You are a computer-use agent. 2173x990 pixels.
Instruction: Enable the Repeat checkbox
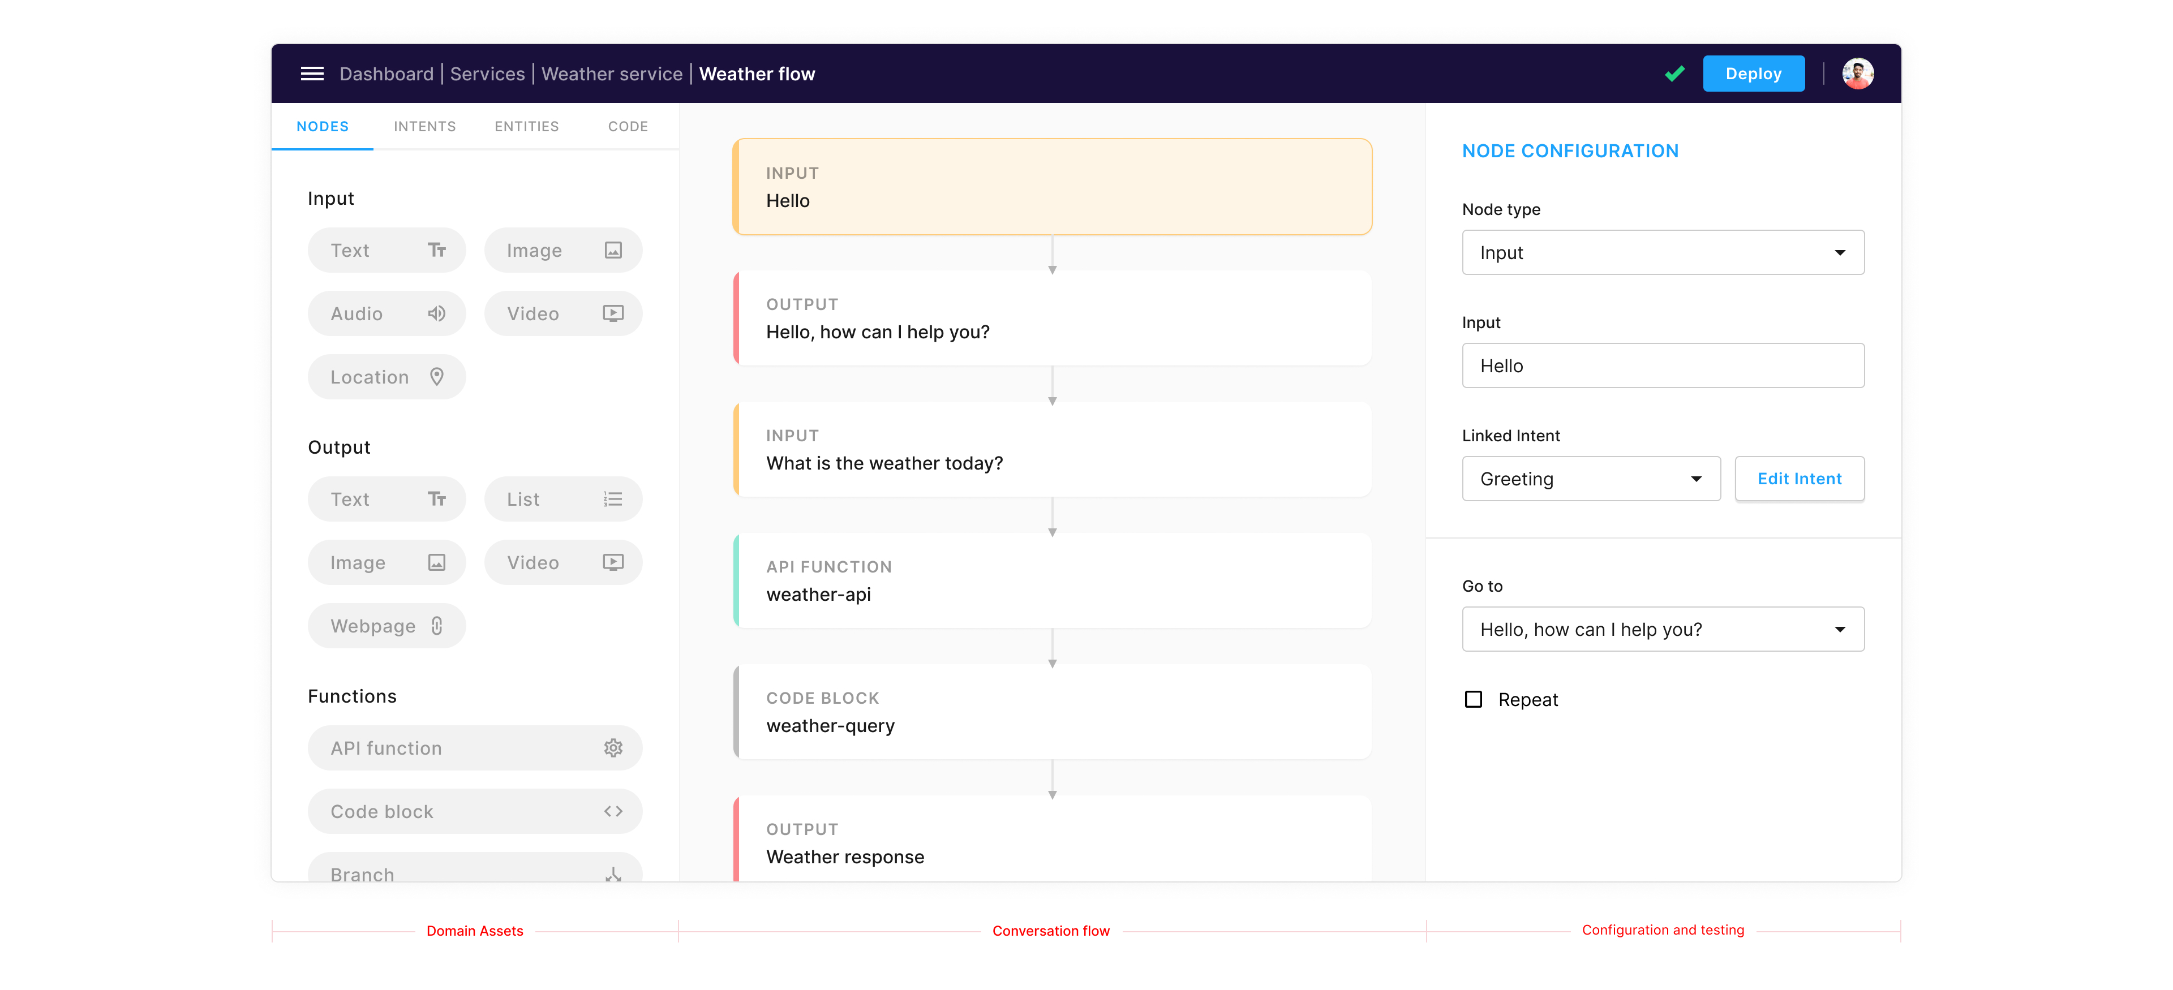click(1473, 700)
